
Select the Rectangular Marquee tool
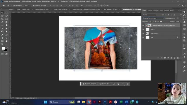6,13
